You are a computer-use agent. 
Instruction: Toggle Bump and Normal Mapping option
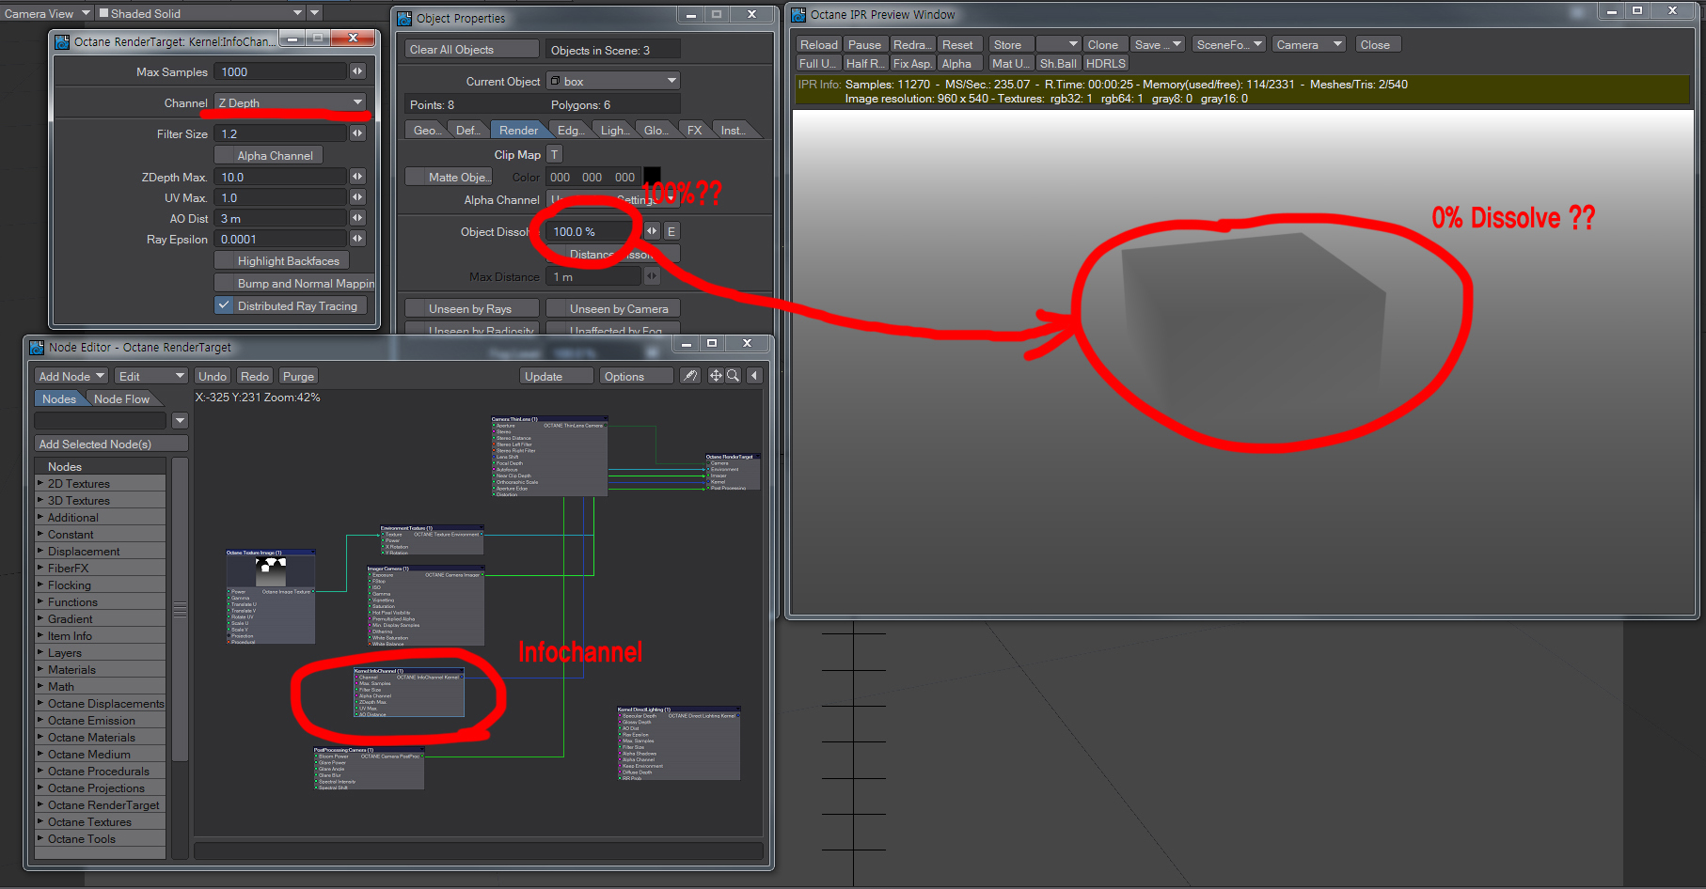point(294,283)
